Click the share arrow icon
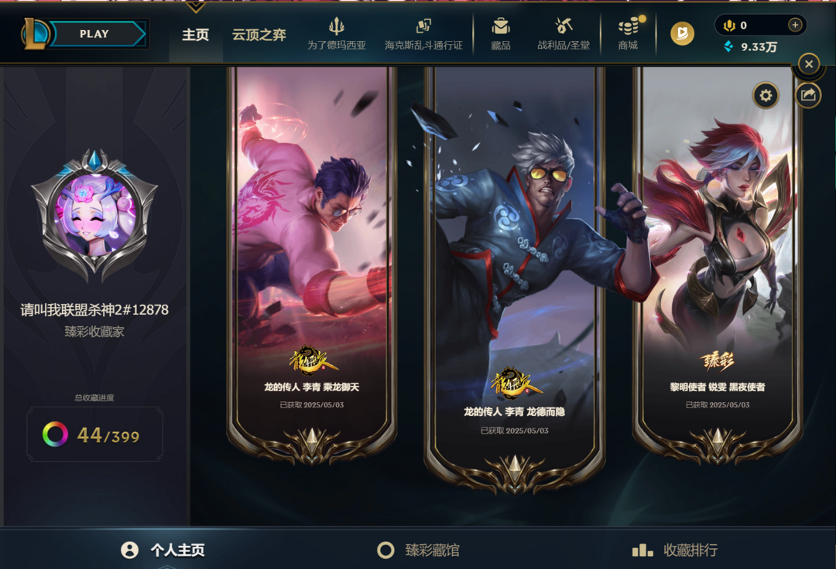Viewport: 836px width, 569px height. (808, 95)
